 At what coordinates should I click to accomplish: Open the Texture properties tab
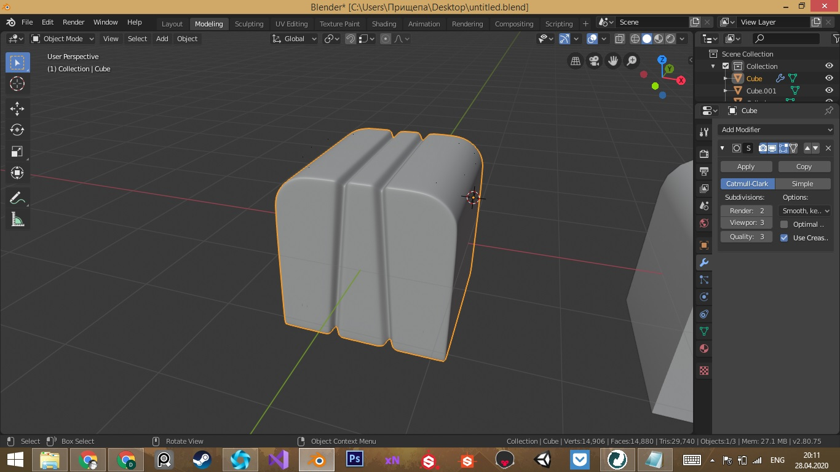[704, 371]
